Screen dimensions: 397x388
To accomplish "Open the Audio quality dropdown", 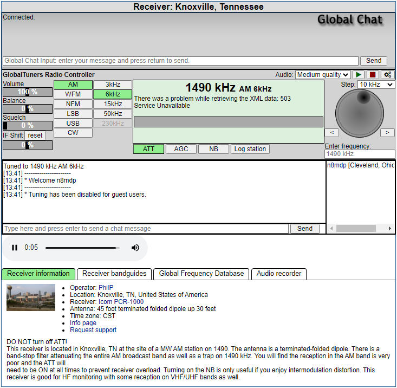I will click(x=322, y=75).
